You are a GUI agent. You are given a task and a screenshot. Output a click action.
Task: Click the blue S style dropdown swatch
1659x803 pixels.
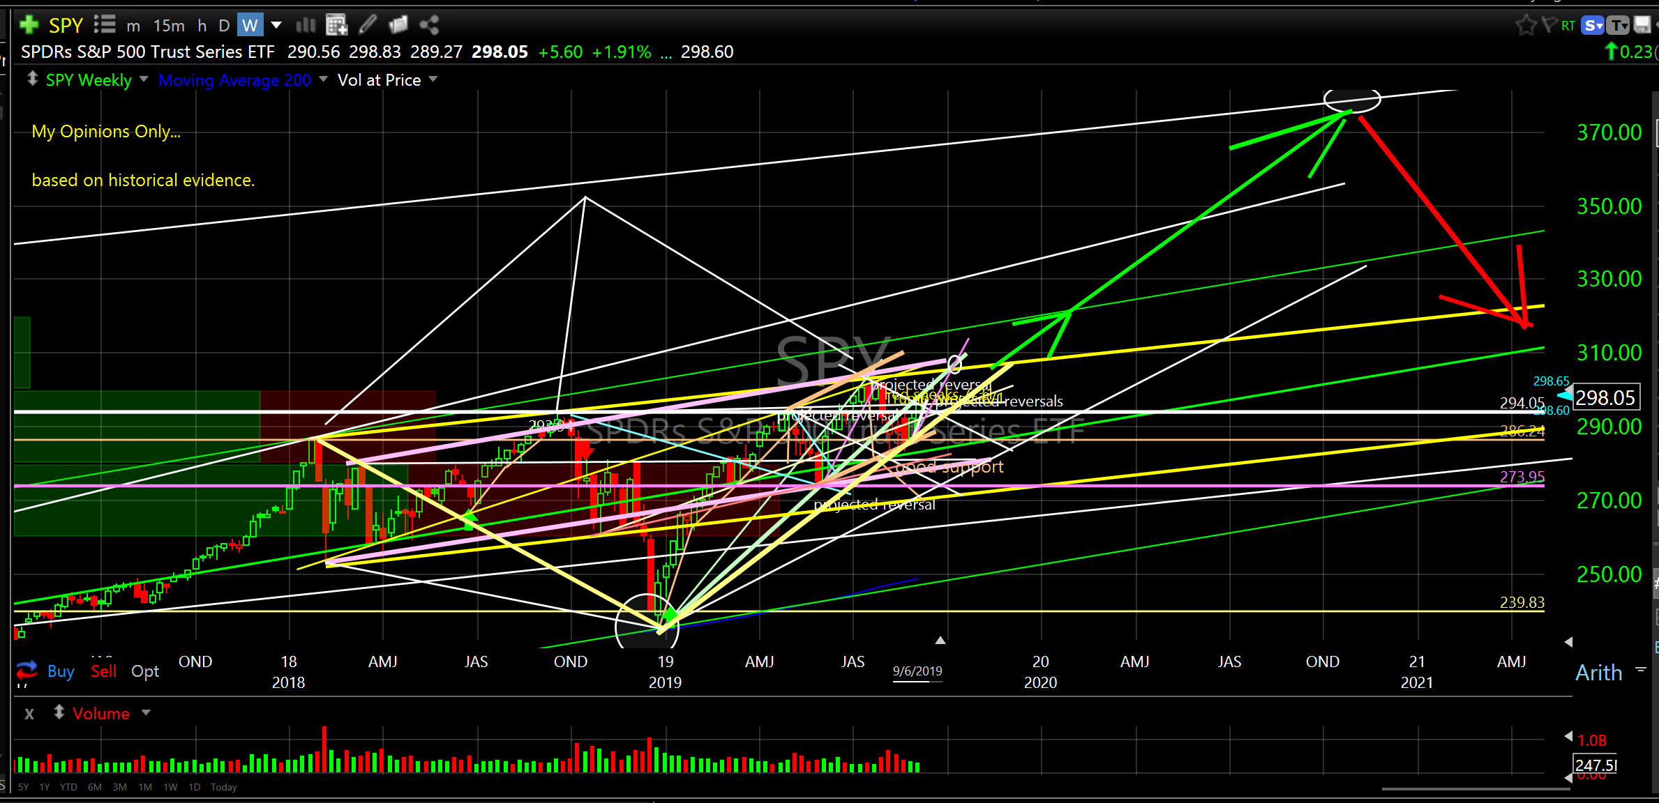coord(1593,26)
